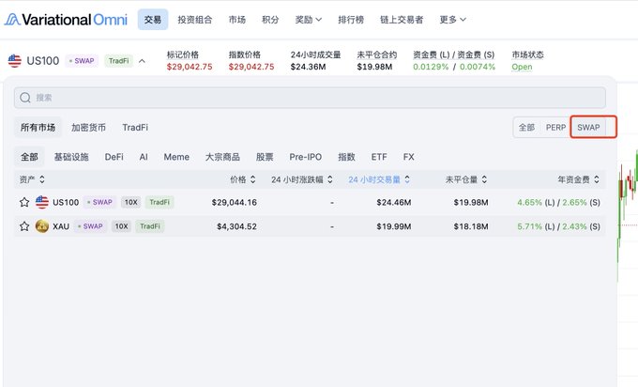Screen dimensions: 638x387
Task: Open the 交易 tab
Action: [x=153, y=20]
